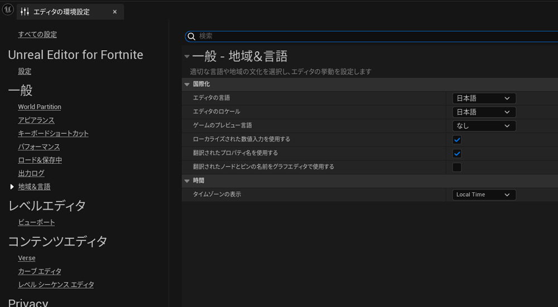The image size is (558, 307).
Task: Open 設定 under Unreal Editor for Fortnite
Action: 25,71
